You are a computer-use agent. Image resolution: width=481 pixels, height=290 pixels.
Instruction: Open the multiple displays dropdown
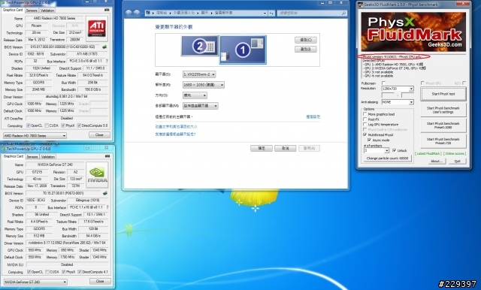(x=201, y=106)
